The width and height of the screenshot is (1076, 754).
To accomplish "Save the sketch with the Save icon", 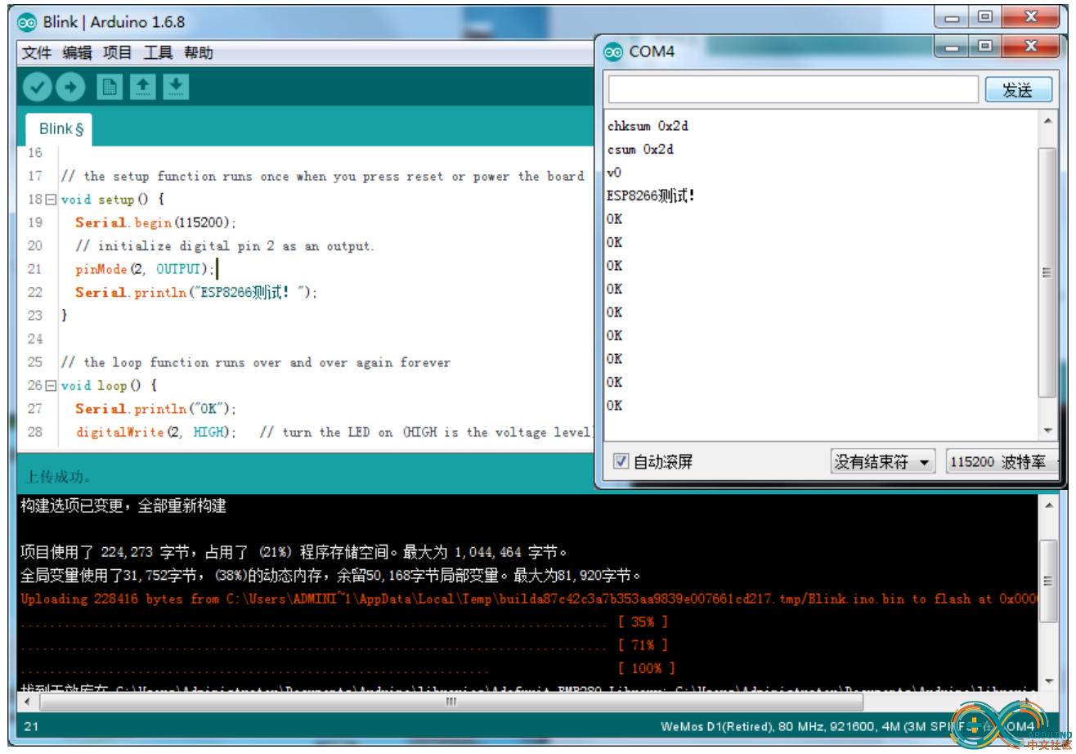I will point(176,87).
